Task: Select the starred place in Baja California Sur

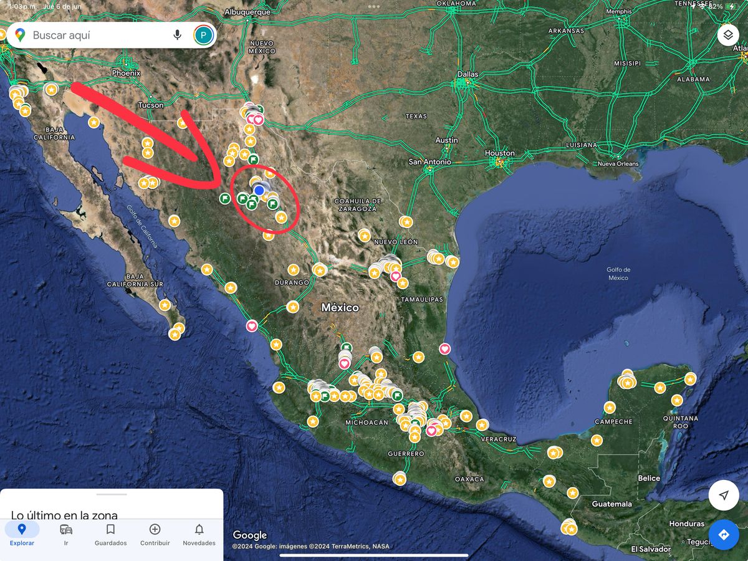Action: tap(165, 305)
